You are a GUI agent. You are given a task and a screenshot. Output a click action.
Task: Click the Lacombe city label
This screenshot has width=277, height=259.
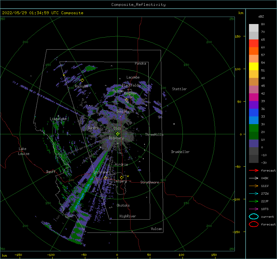[133, 77]
